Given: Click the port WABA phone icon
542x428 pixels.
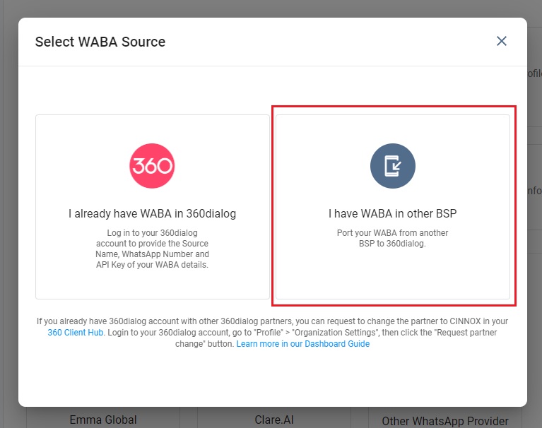Looking at the screenshot, I should (x=393, y=166).
